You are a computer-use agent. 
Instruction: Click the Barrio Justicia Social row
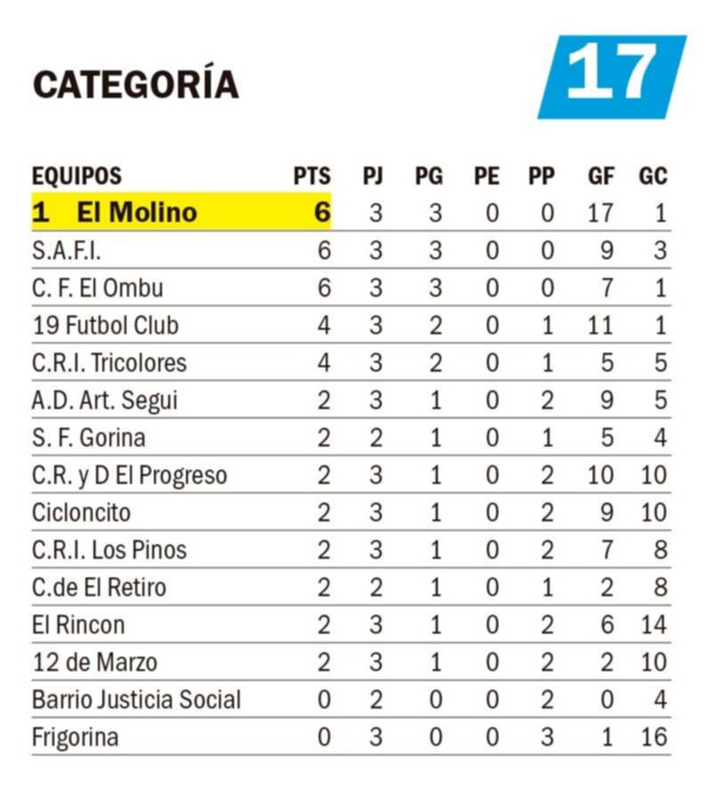tap(351, 700)
